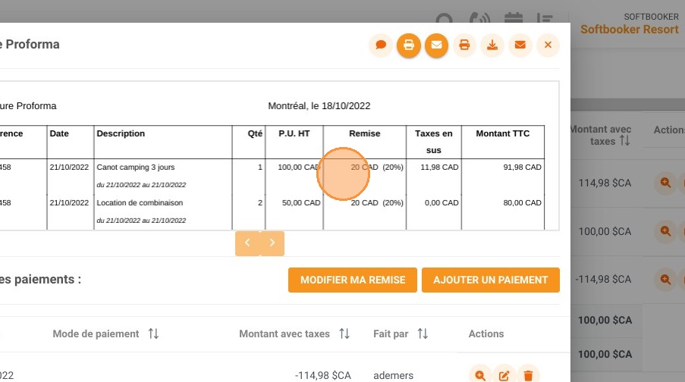Sort by Fait par arrows
The image size is (685, 382).
[423, 334]
